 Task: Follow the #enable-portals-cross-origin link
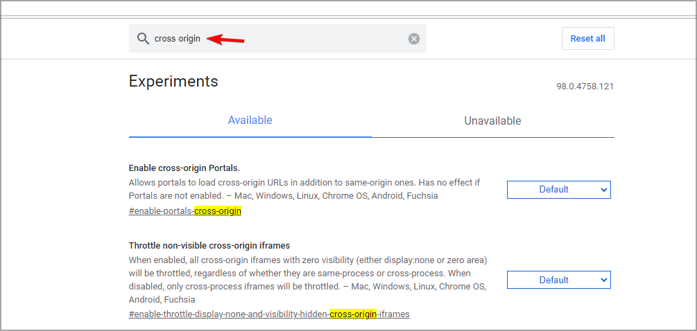pyautogui.click(x=185, y=211)
